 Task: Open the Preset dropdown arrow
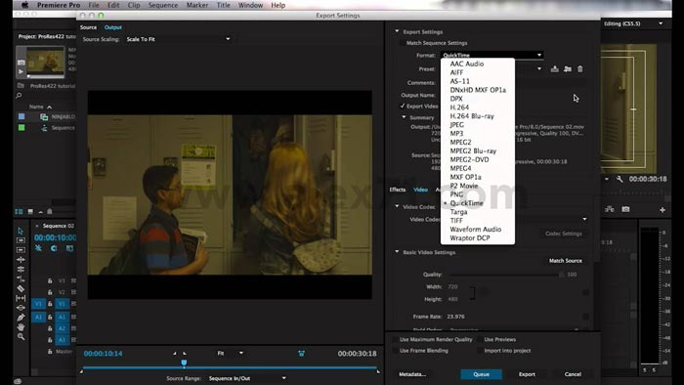[x=539, y=69]
